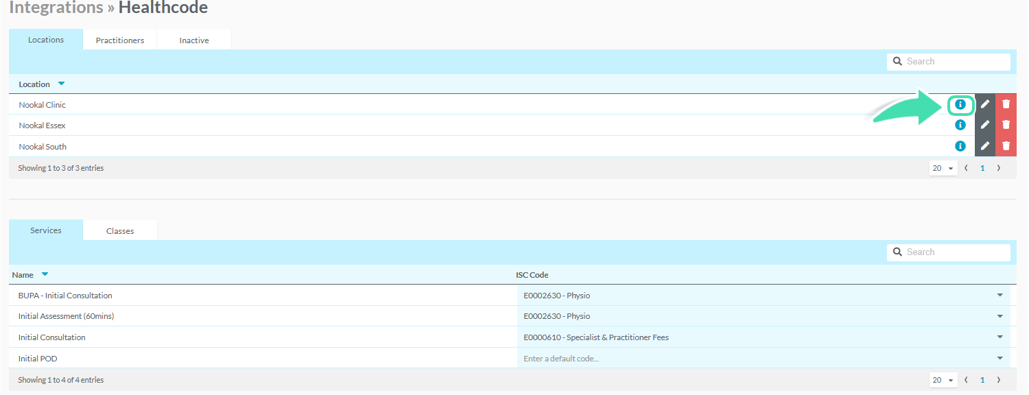
Task: Sort services by clicking the Name arrow
Action: click(x=45, y=274)
